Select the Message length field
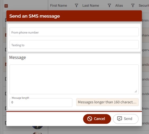This screenshot has height=134, width=149. coord(41,103)
